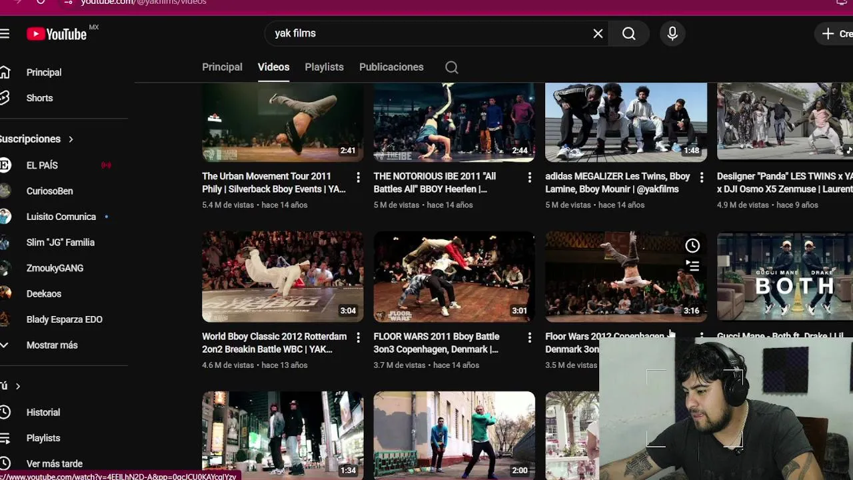Click the magnifier search button
Viewport: 853px width, 480px height.
click(x=629, y=33)
